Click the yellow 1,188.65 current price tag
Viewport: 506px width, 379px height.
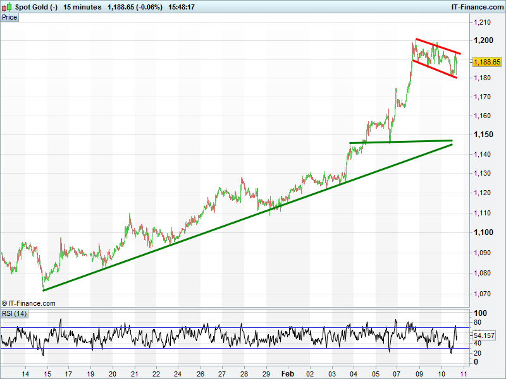pos(486,62)
